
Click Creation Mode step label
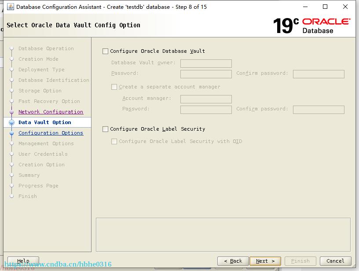tap(38, 59)
